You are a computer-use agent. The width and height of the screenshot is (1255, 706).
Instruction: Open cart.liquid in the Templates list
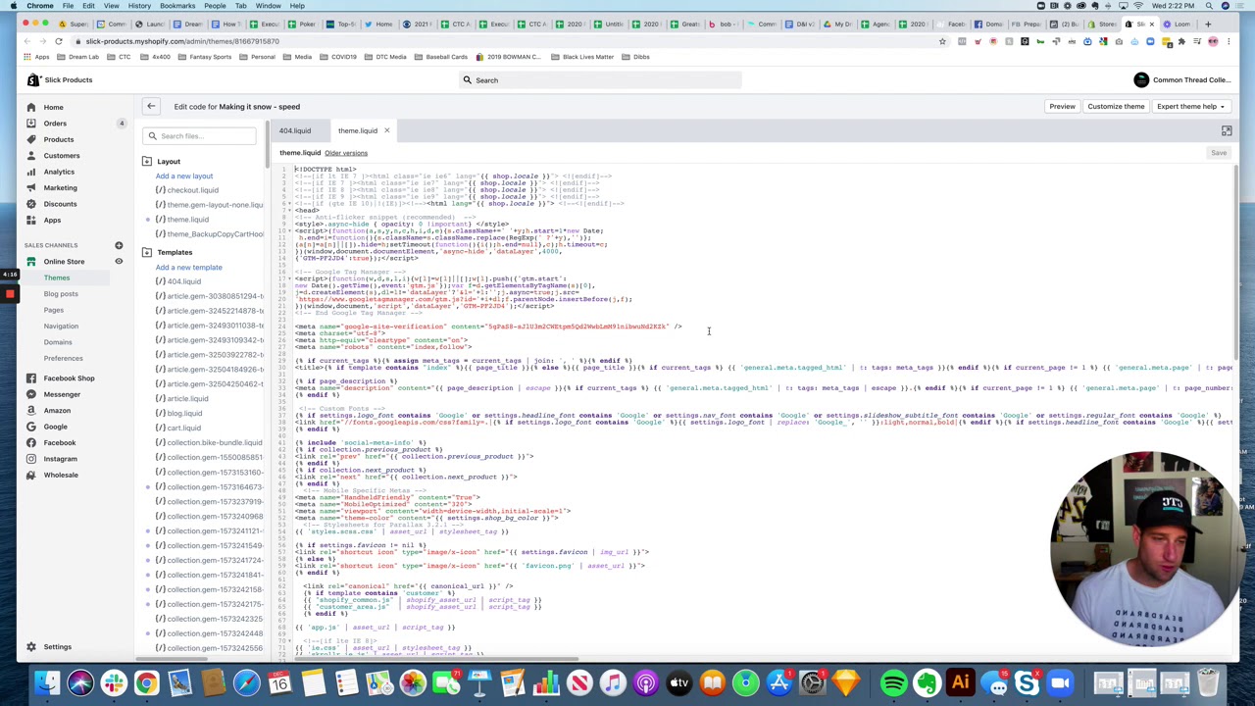[x=183, y=429]
